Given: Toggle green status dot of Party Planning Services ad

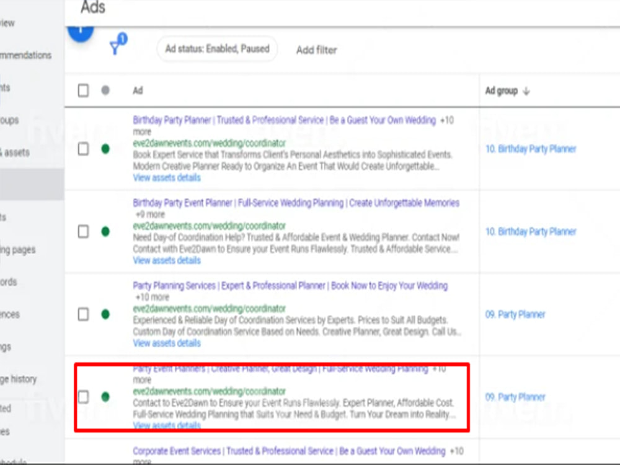Looking at the screenshot, I should (x=105, y=314).
